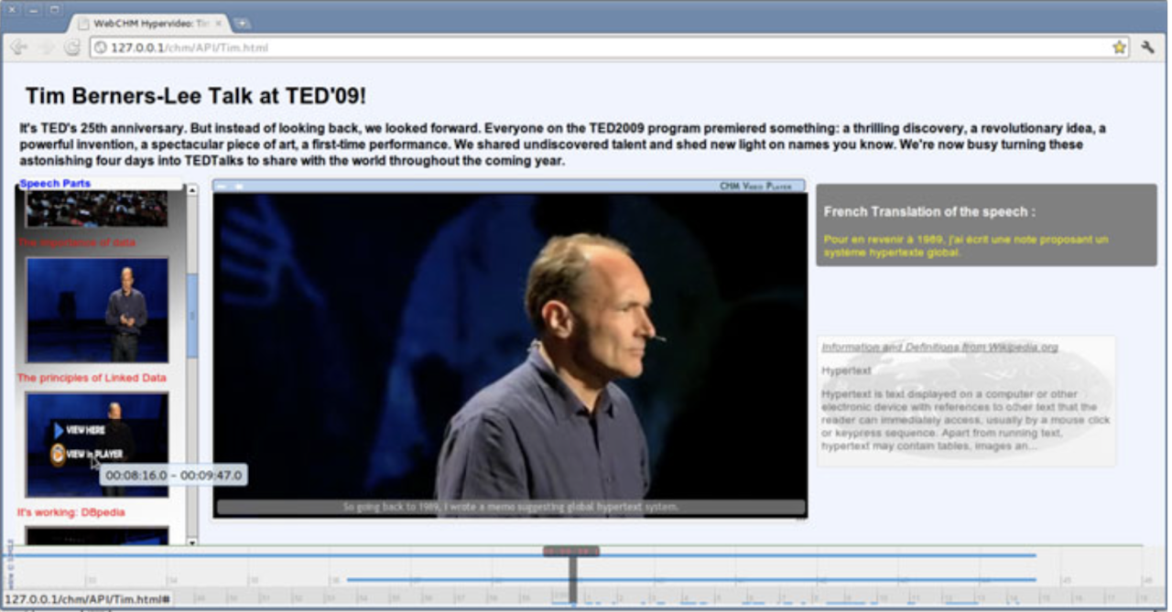Open the importance of data thumbnail
Viewport: 1172px width, 612px height.
[x=97, y=309]
